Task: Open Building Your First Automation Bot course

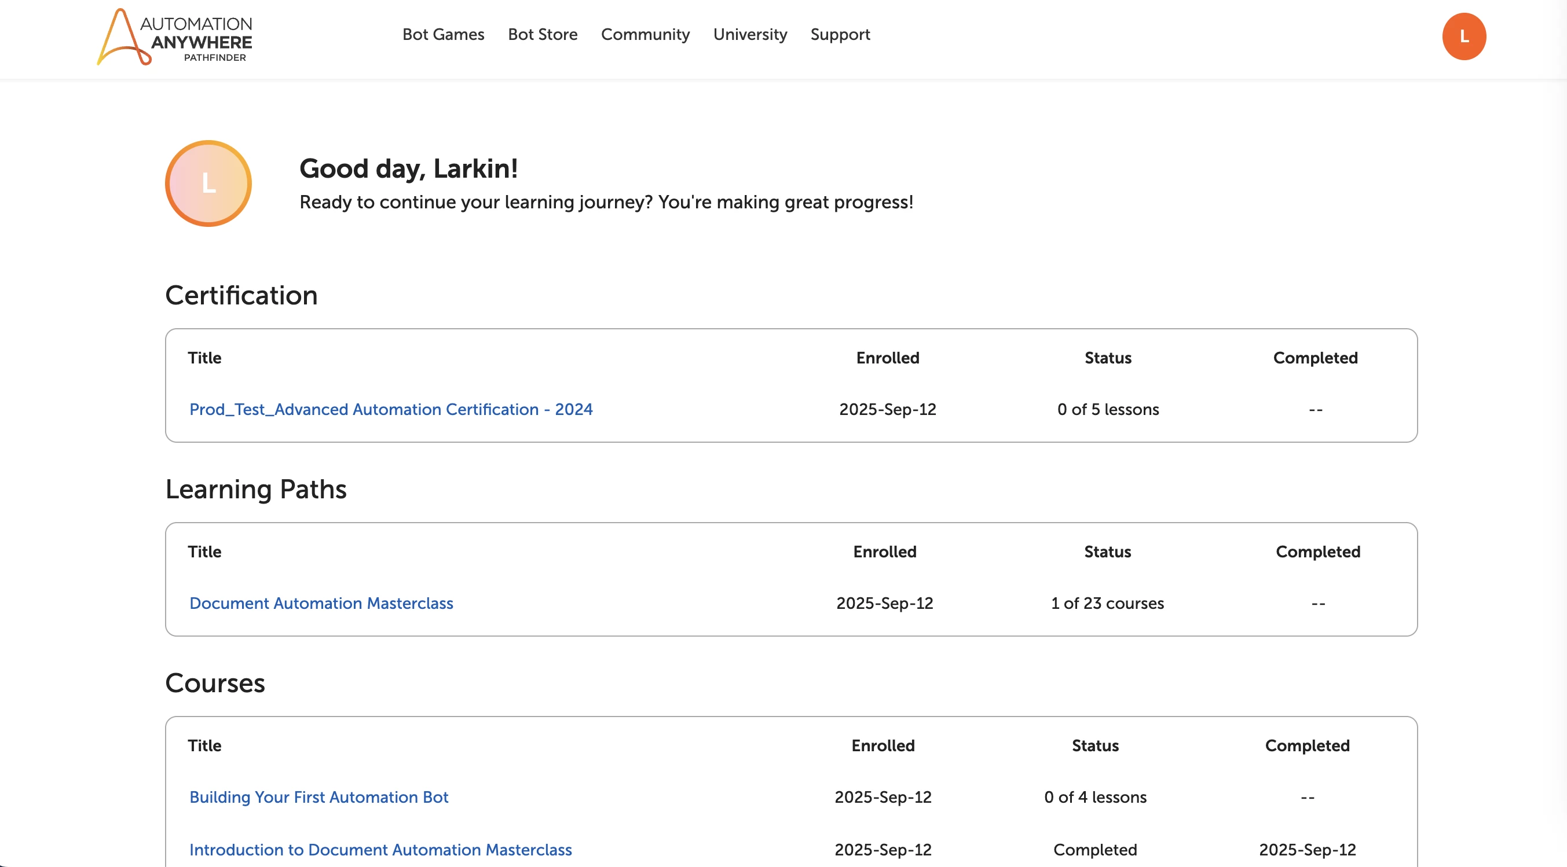Action: (x=318, y=797)
